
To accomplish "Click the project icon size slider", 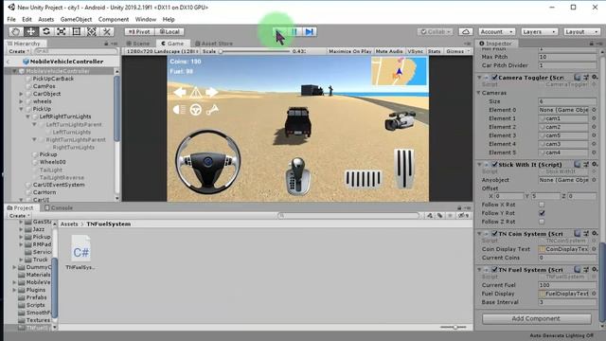I will click(453, 327).
